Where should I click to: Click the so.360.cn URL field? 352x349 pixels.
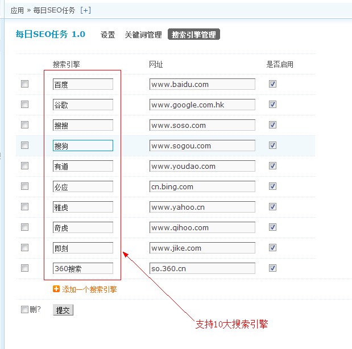pyautogui.click(x=202, y=268)
